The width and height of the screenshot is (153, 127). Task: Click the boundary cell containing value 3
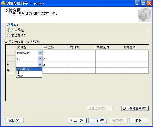coord(56,65)
